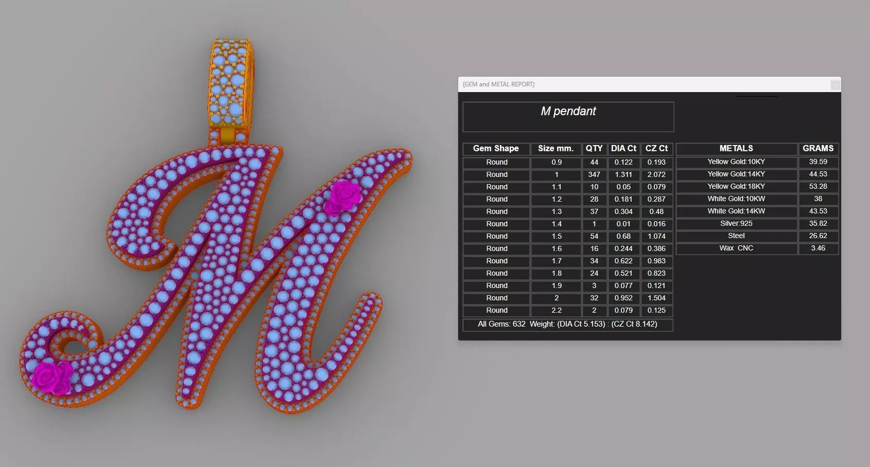The height and width of the screenshot is (467, 870).
Task: Select the '2.2' size cell
Action: coord(556,311)
